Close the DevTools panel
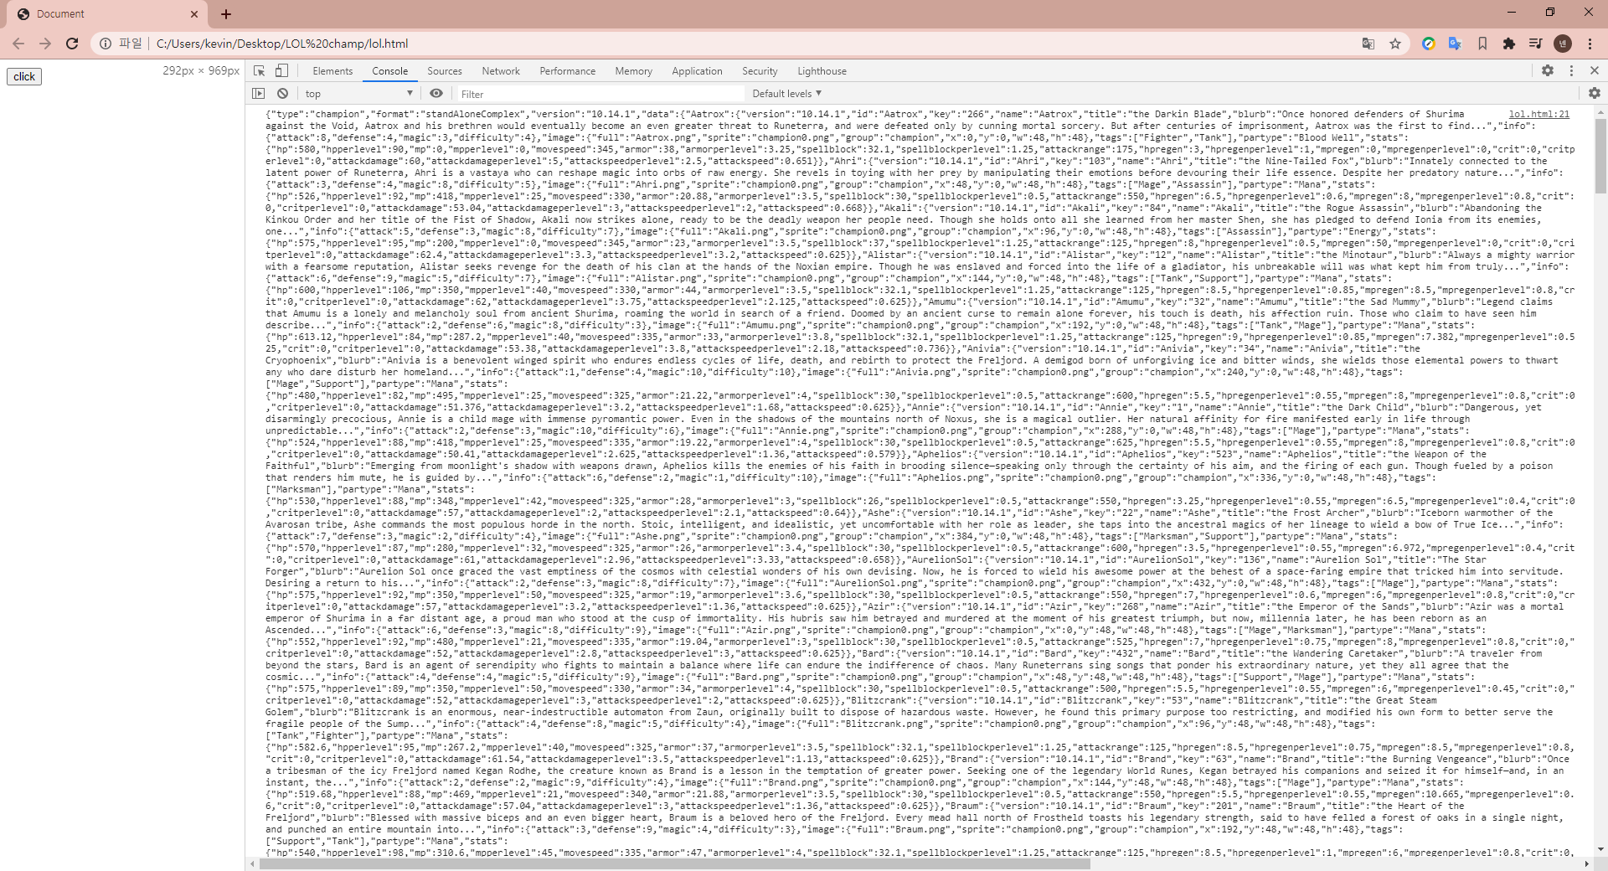 coord(1595,71)
